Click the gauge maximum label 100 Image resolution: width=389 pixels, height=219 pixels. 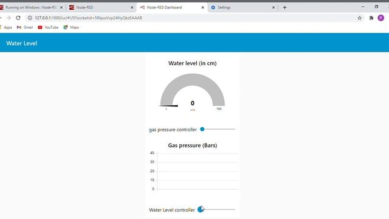tap(219, 109)
